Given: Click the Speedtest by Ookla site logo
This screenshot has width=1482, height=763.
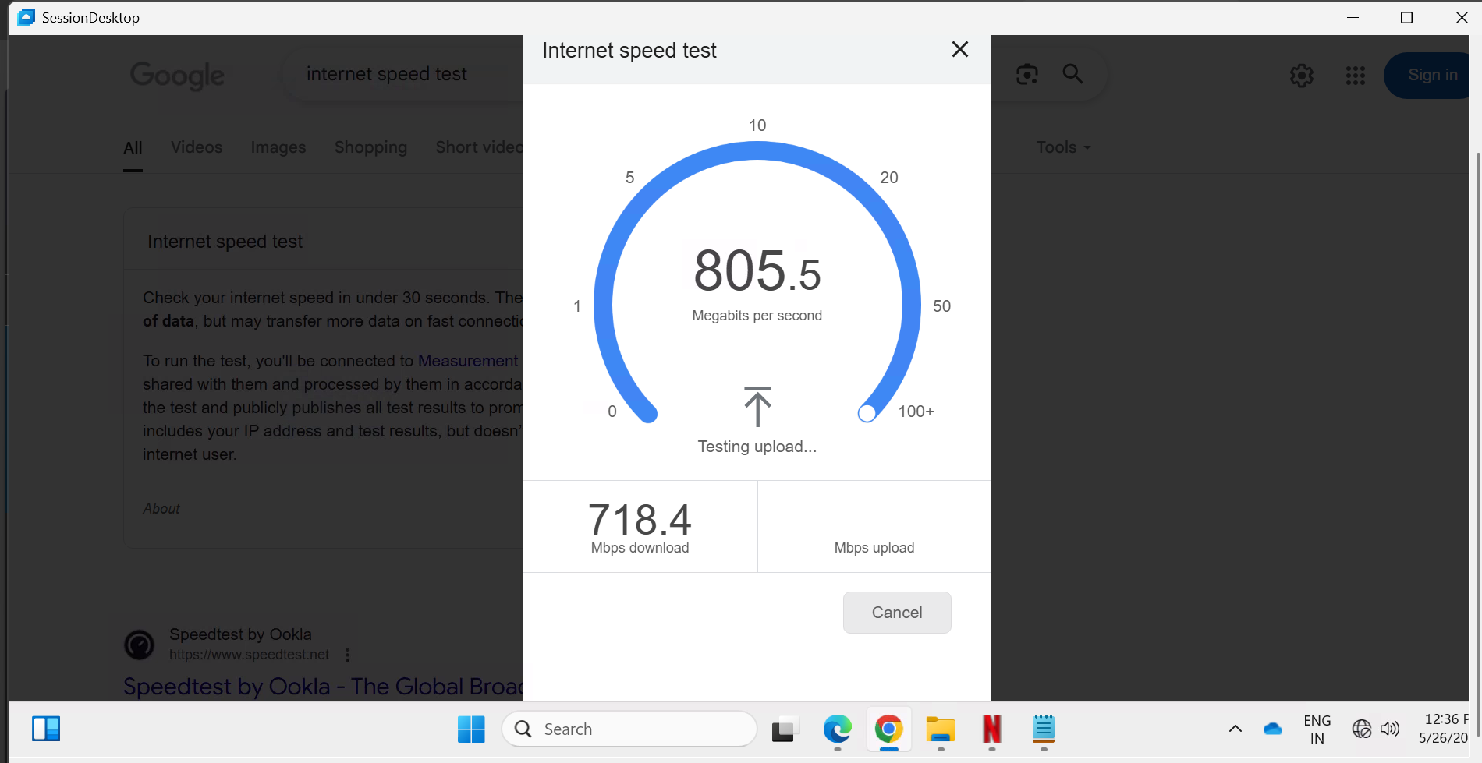Looking at the screenshot, I should coord(139,645).
